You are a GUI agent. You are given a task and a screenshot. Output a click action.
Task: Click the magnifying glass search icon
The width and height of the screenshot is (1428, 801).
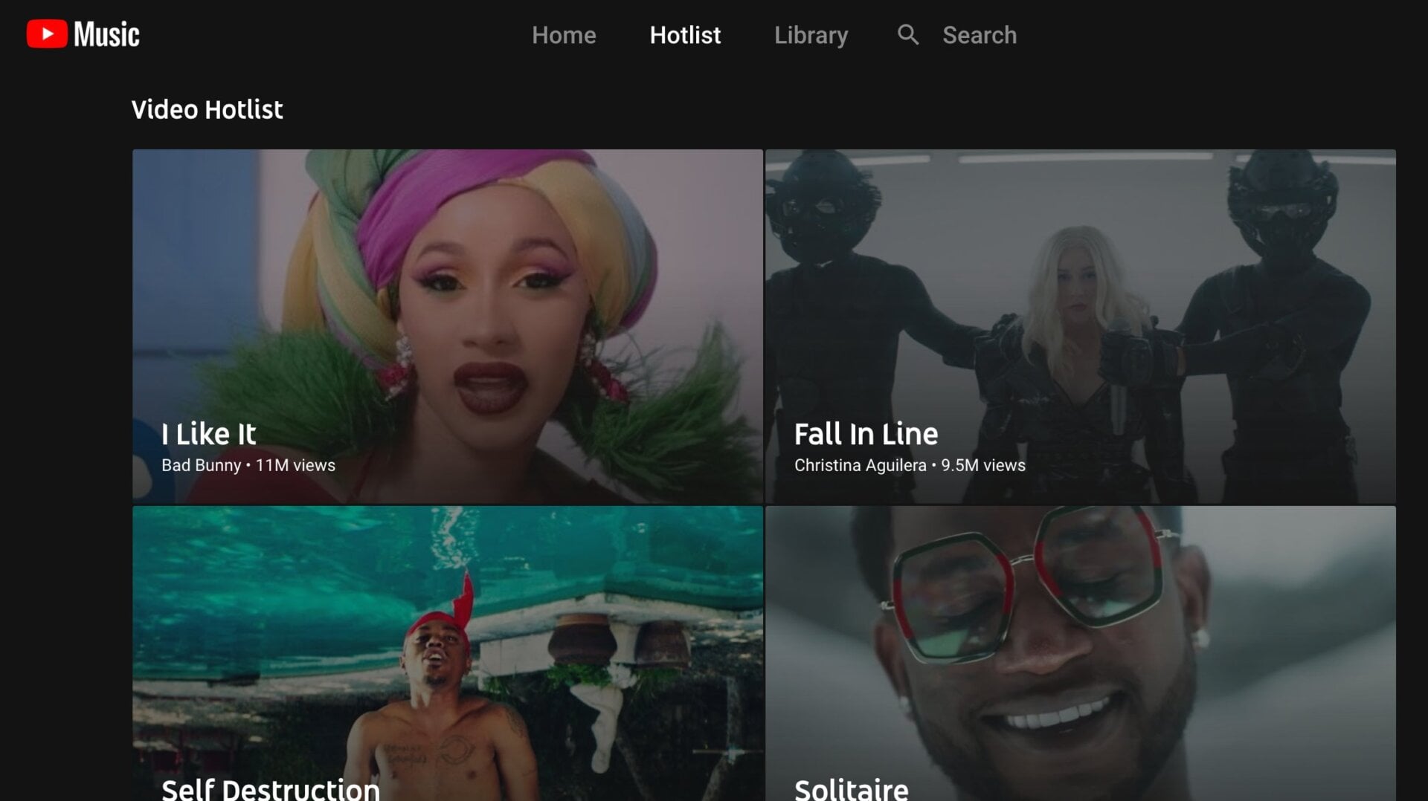[908, 34]
